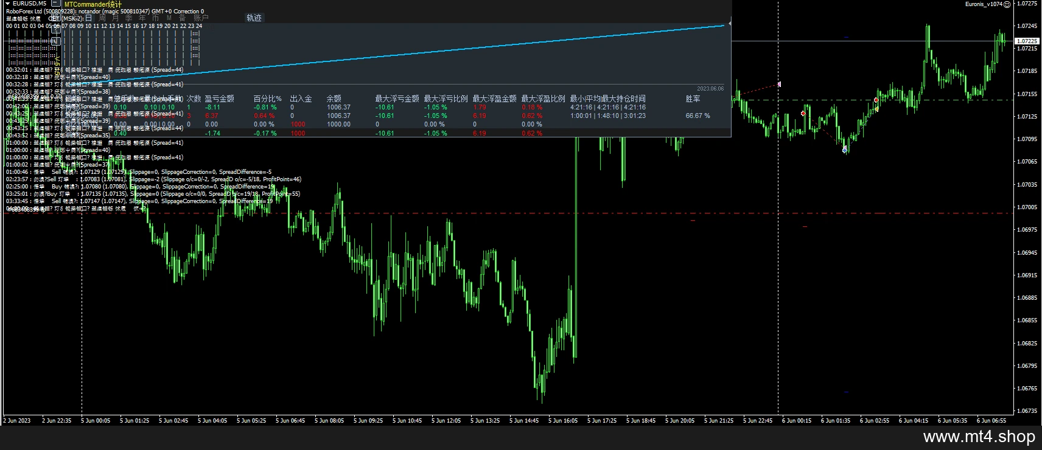This screenshot has width=1042, height=450.
Task: Switch to the 周 (week) statistics tab
Action: [102, 18]
